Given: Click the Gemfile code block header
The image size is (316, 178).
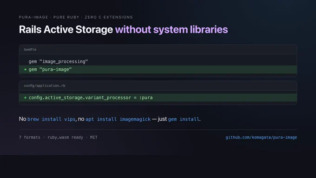Looking at the screenshot, I should coord(158,49).
